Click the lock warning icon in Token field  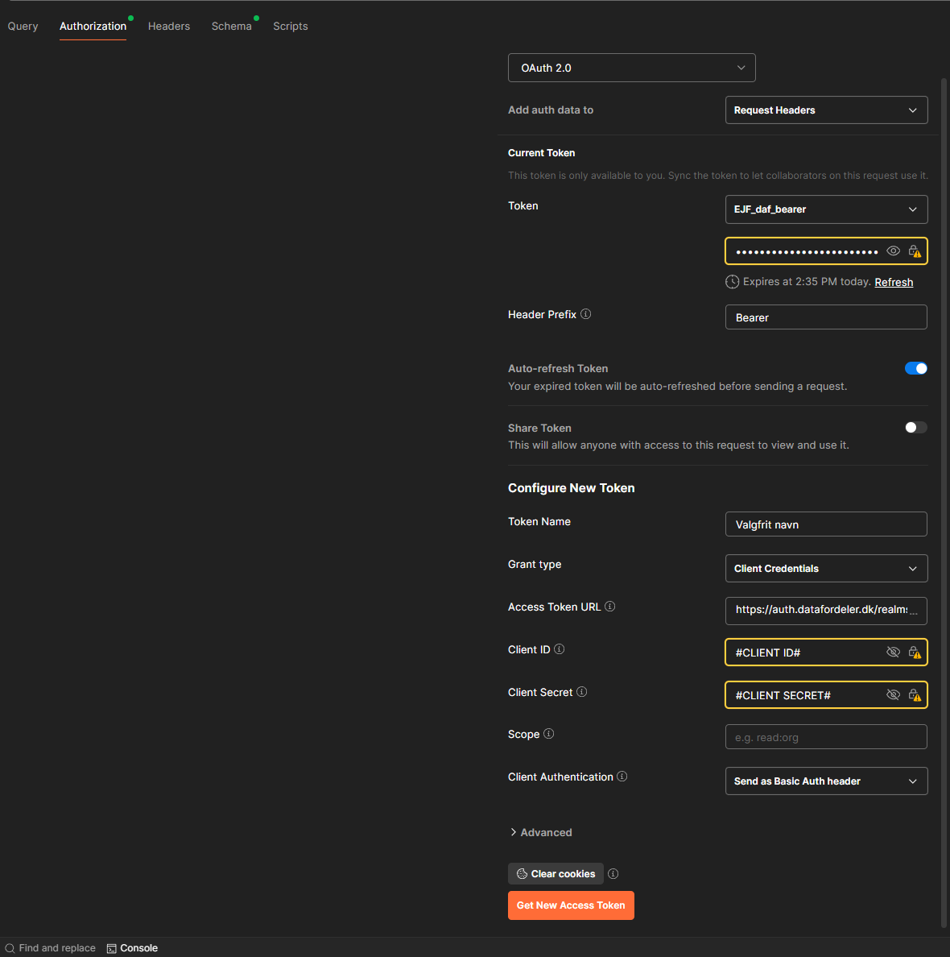[x=915, y=251]
